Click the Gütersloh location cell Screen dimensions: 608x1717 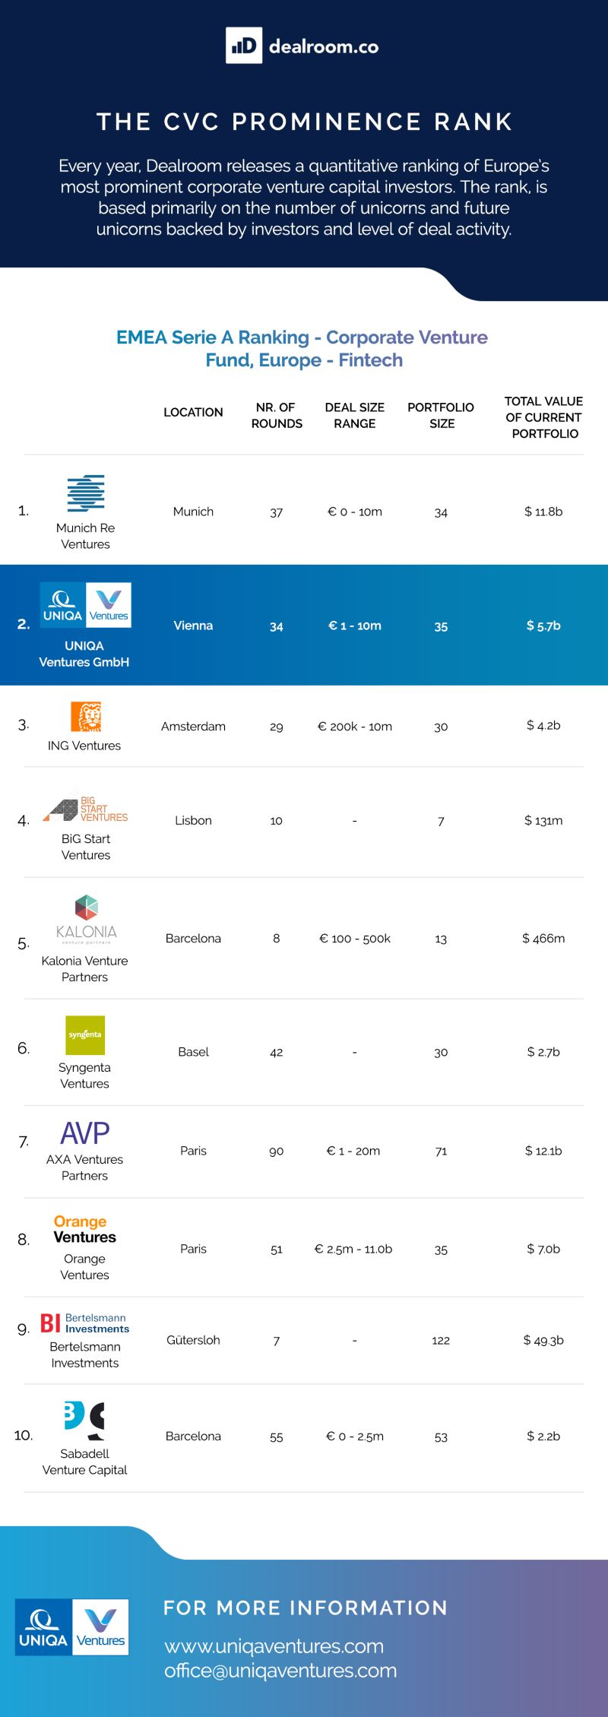pyautogui.click(x=193, y=1340)
